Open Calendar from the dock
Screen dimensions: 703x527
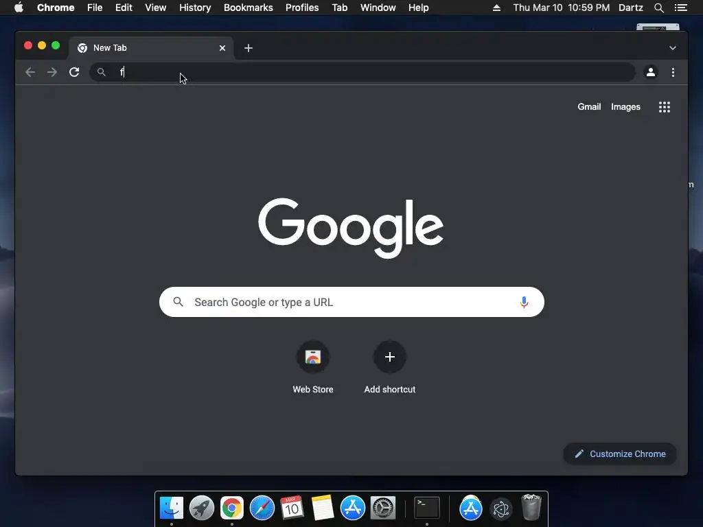292,508
